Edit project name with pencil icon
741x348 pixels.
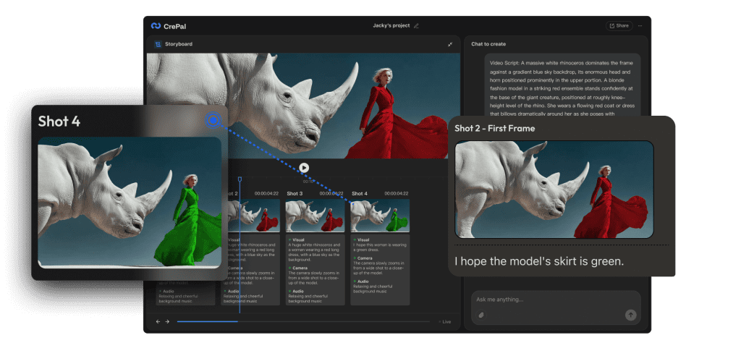coord(416,26)
